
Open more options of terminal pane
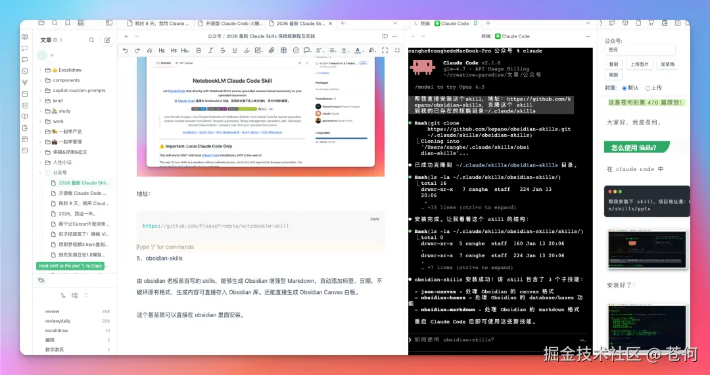point(588,36)
